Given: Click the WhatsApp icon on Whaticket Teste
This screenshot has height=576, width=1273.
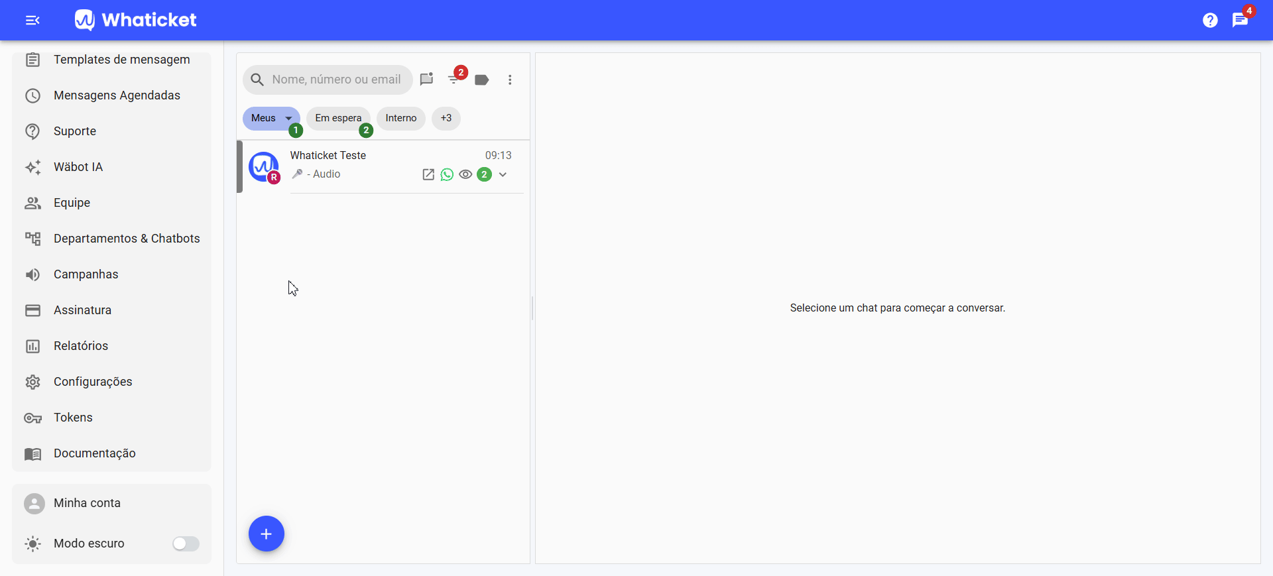Looking at the screenshot, I should [447, 174].
